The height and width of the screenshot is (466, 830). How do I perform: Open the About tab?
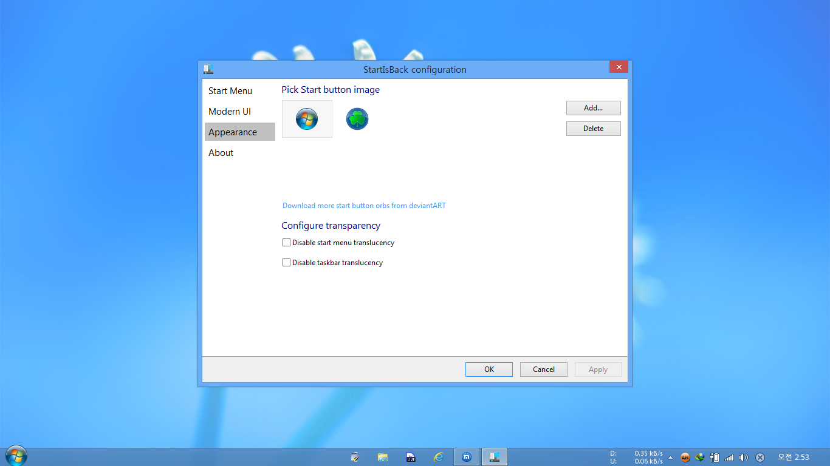coord(239,153)
